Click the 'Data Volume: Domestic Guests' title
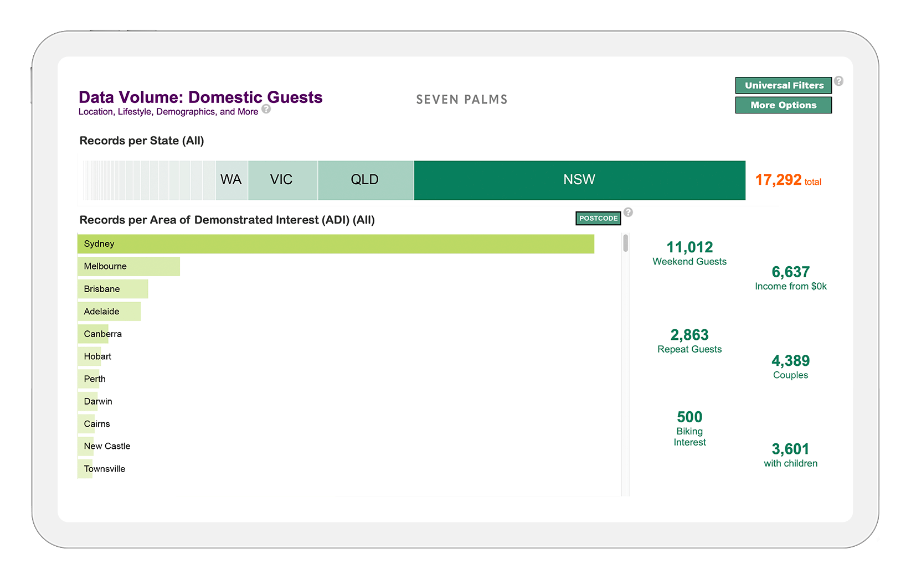The height and width of the screenshot is (580, 911). point(200,97)
